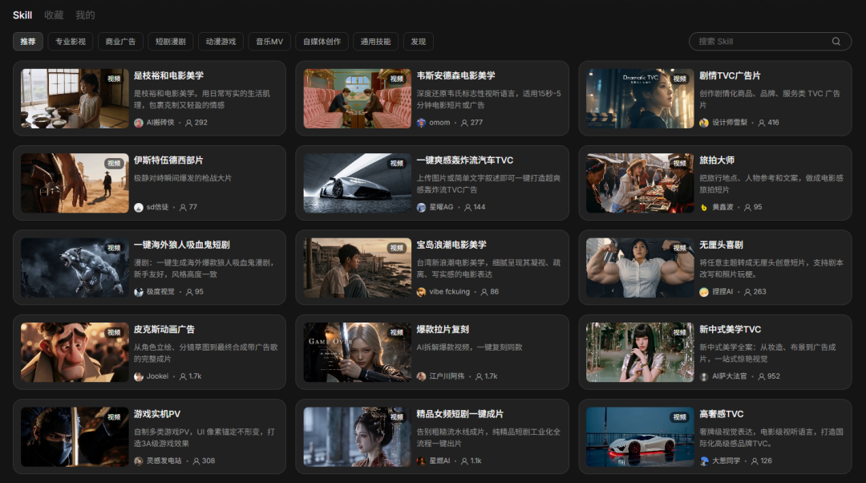Click the sd信徒 author avatar

tap(139, 207)
